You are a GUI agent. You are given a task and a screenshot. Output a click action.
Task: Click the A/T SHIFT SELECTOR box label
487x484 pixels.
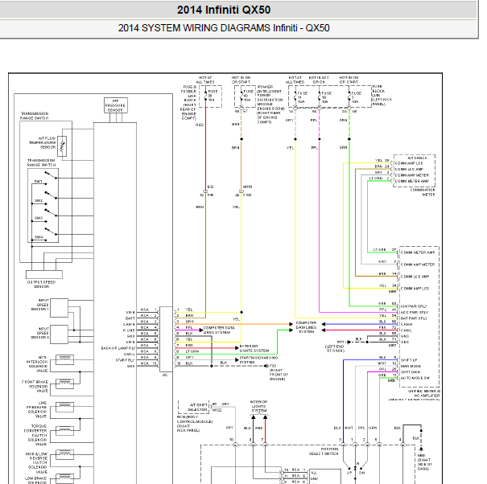(198, 407)
